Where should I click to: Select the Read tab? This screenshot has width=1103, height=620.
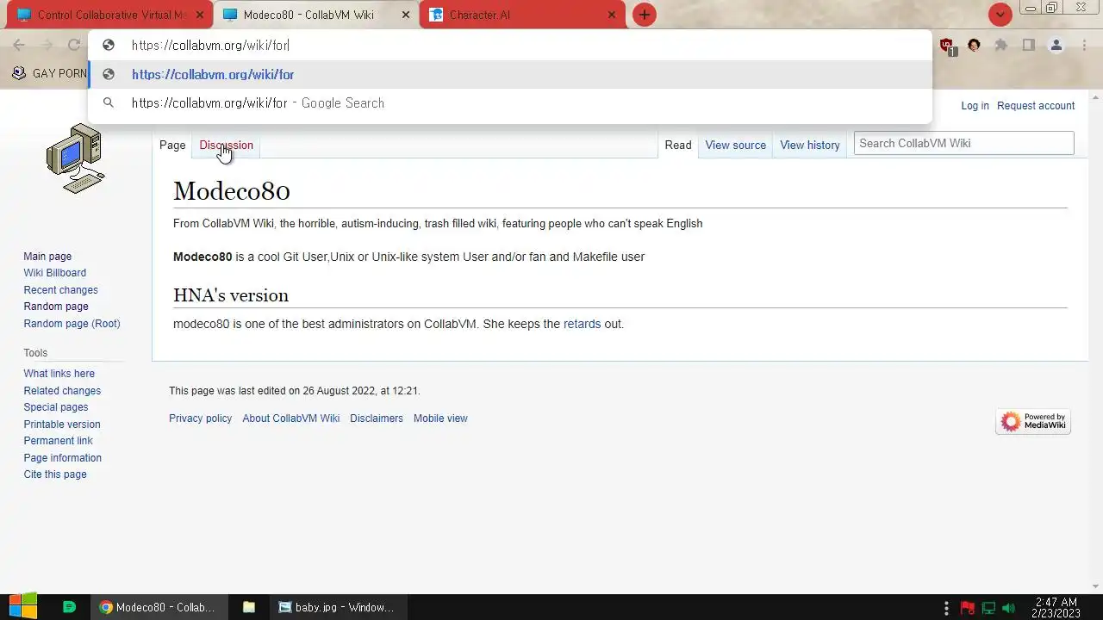click(678, 145)
